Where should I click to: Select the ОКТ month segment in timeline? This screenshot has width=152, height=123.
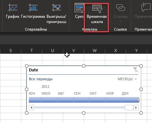(98, 100)
